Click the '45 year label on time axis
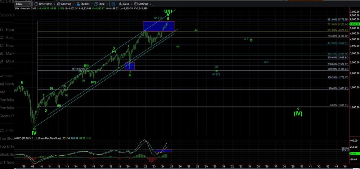Screen dimensions: 360x169 point(345,166)
